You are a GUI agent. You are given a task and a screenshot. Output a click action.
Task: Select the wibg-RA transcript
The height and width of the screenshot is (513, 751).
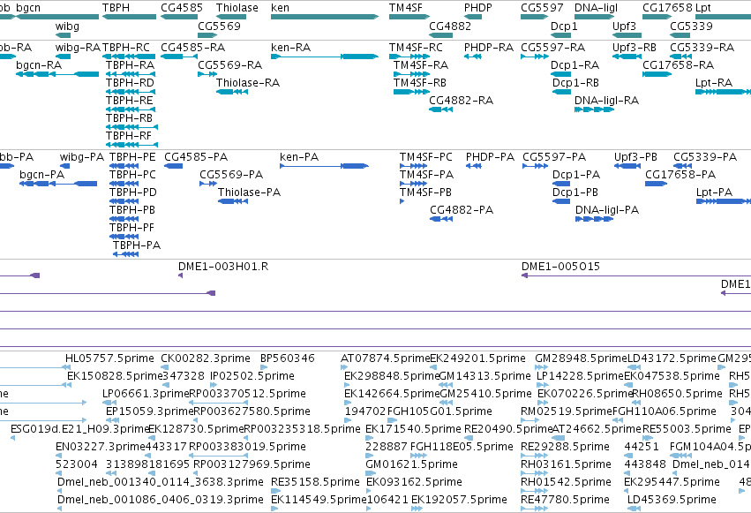(64, 57)
